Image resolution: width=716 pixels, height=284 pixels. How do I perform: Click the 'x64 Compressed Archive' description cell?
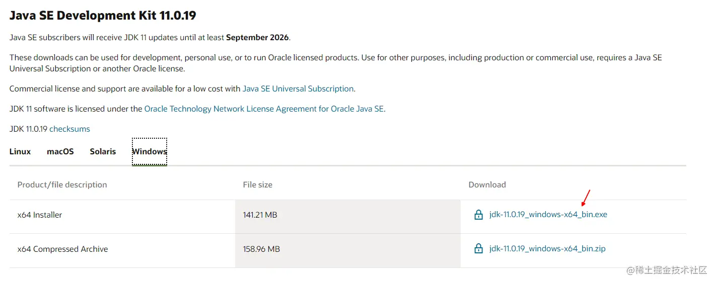[x=122, y=250]
